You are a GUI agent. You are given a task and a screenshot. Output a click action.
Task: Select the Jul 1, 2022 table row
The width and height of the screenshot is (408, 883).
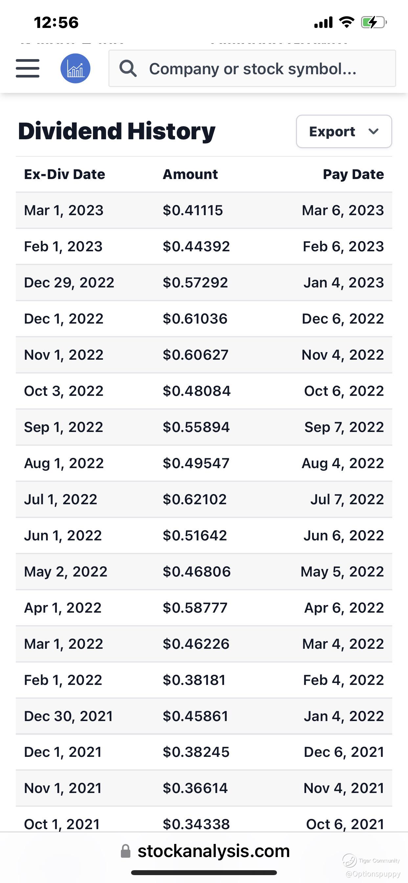(204, 499)
